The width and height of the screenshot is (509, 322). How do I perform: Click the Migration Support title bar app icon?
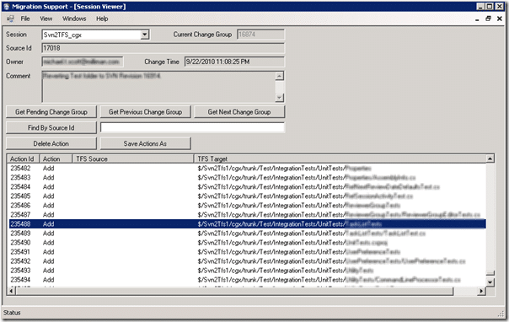pyautogui.click(x=6, y=7)
